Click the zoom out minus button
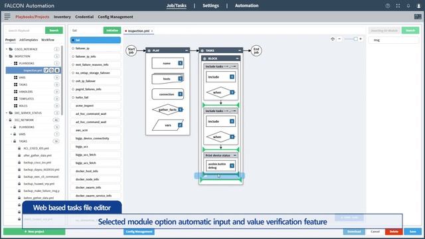 (x=339, y=39)
